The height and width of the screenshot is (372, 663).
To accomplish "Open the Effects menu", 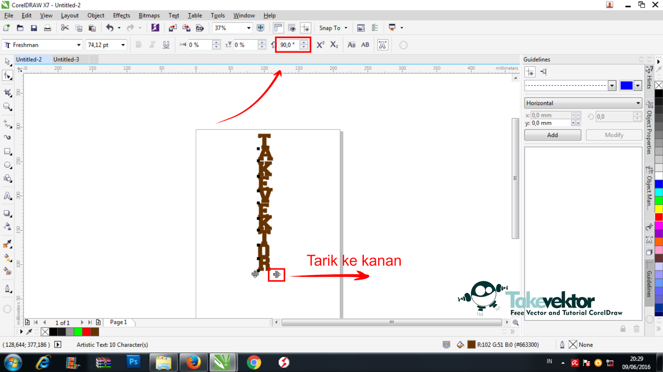I will click(x=121, y=15).
